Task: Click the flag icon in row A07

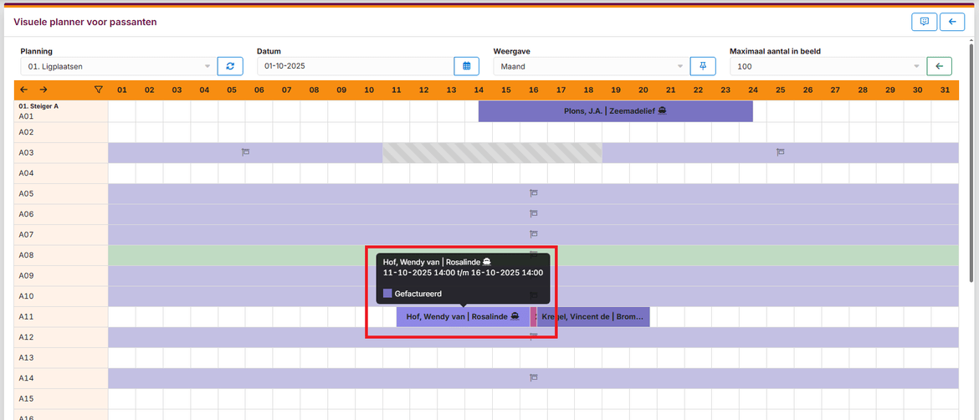Action: (x=533, y=234)
